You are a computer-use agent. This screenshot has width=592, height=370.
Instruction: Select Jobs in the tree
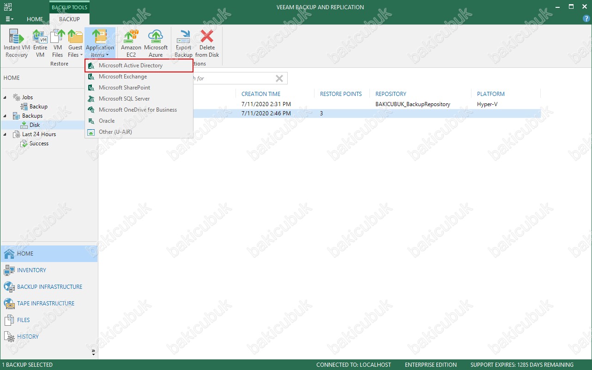(27, 97)
